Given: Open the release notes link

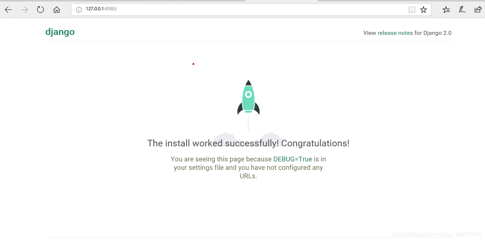Looking at the screenshot, I should (x=395, y=33).
